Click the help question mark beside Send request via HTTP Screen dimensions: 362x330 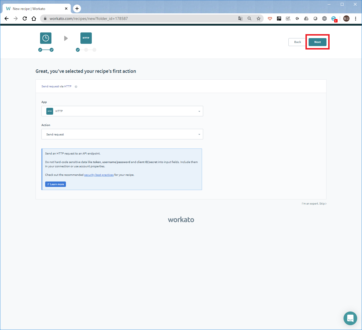76,87
